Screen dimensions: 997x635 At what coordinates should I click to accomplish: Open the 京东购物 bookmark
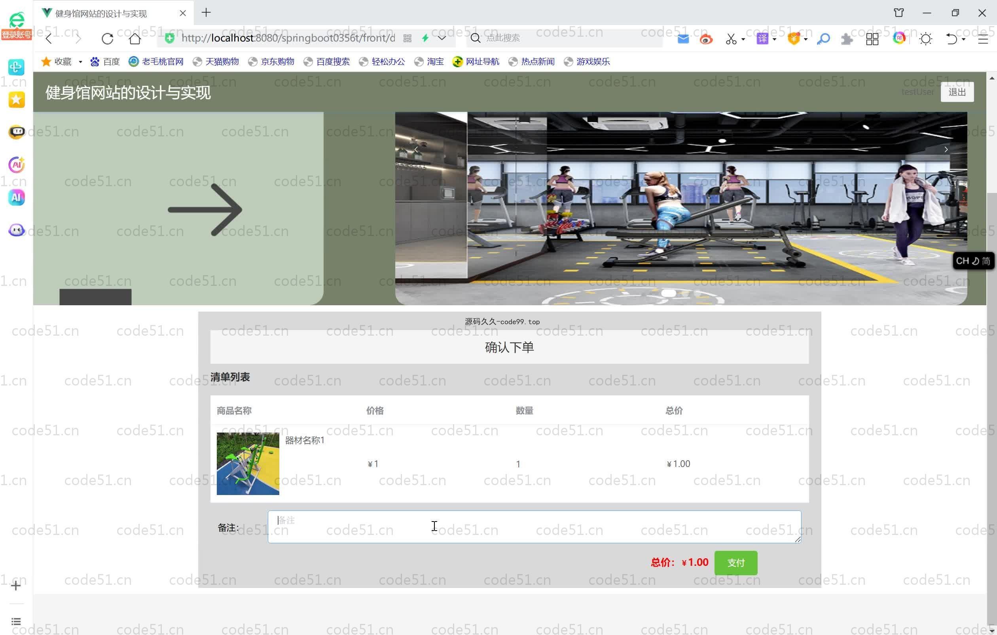click(271, 62)
